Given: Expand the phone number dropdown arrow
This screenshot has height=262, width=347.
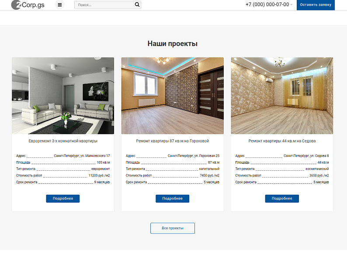Looking at the screenshot, I should pyautogui.click(x=291, y=5).
